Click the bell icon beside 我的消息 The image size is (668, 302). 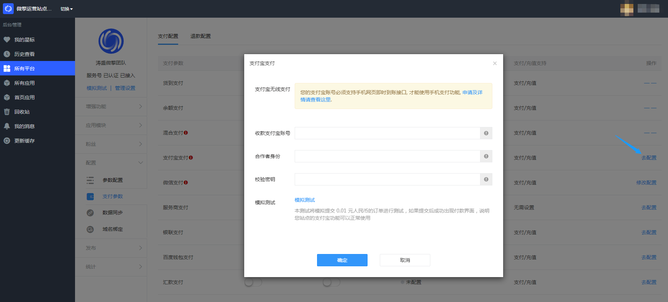pos(7,126)
